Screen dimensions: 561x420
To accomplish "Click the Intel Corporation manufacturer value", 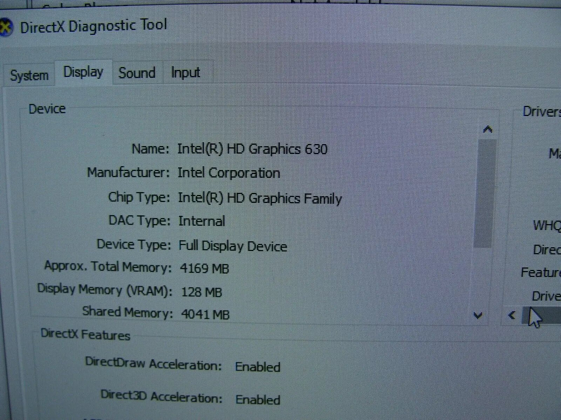I will [229, 173].
